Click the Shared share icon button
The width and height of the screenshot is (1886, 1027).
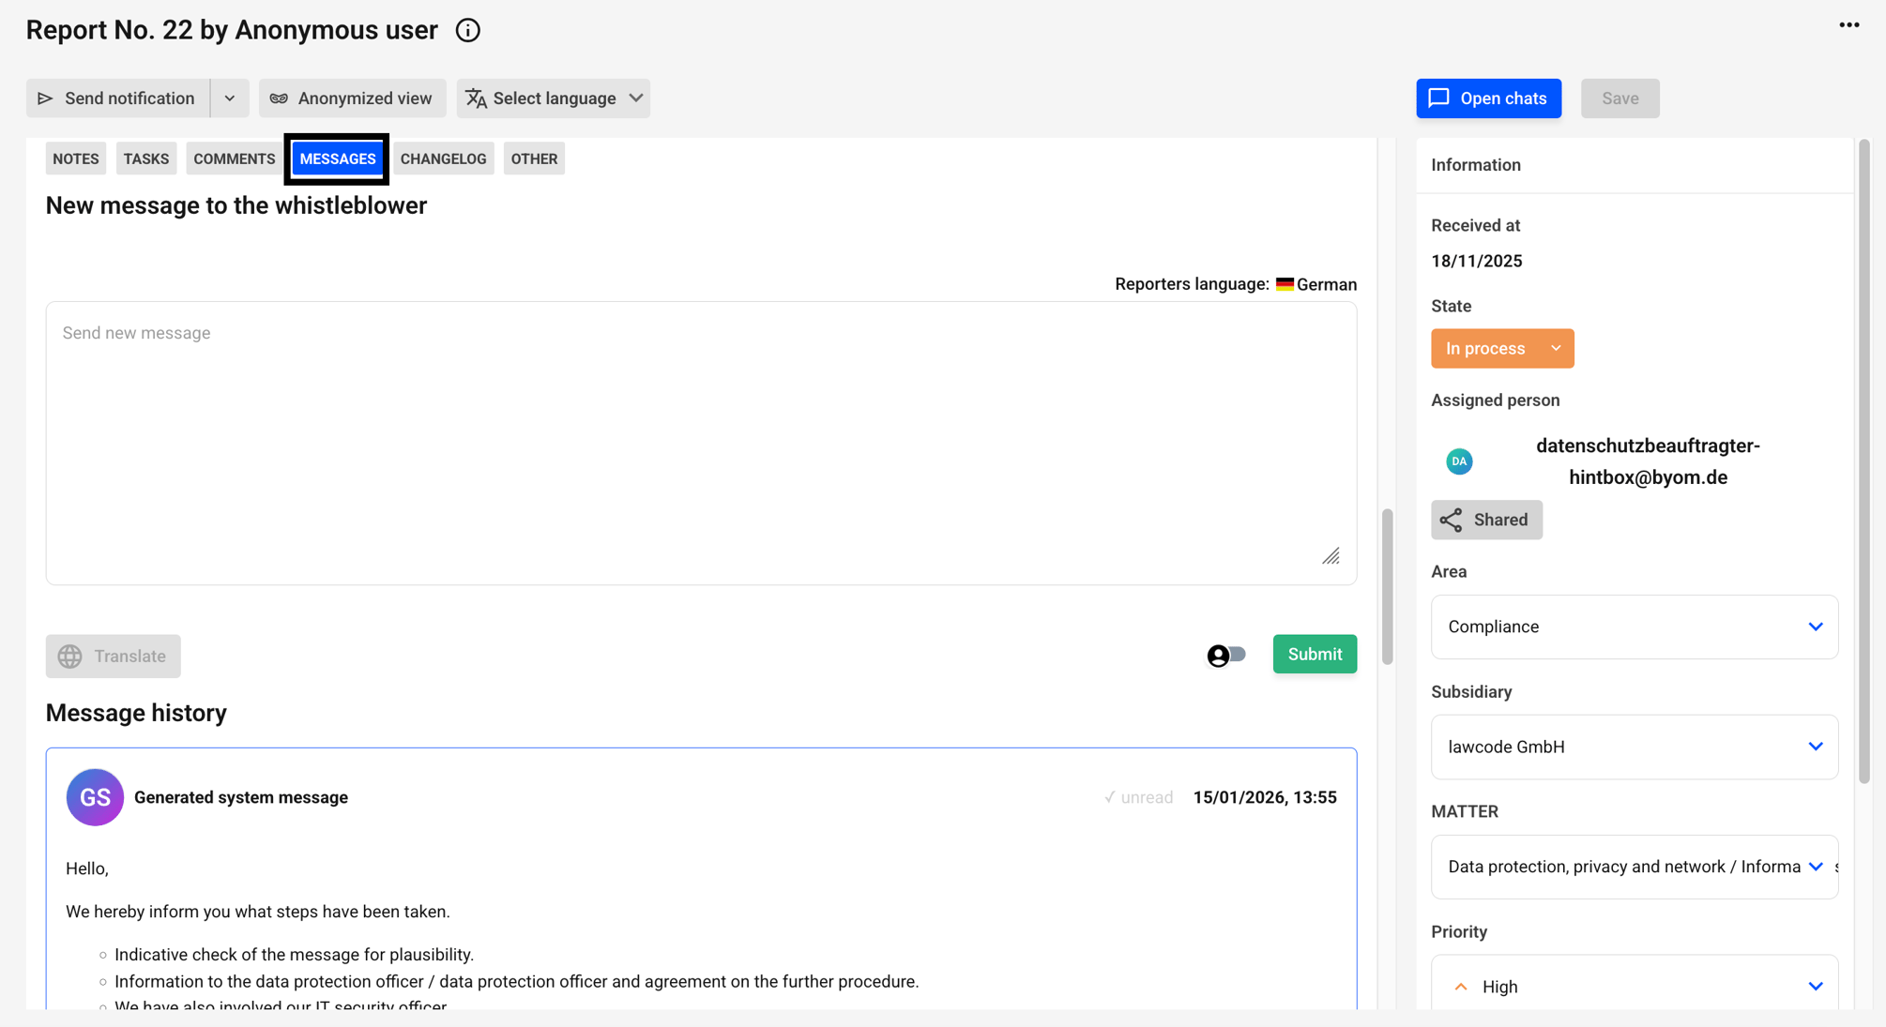(x=1486, y=520)
